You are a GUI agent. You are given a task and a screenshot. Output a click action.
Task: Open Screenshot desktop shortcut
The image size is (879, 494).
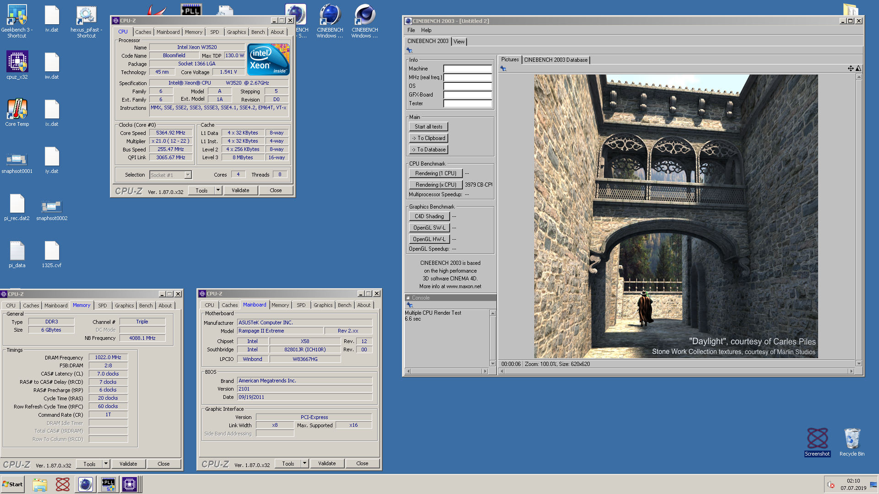coord(817,442)
